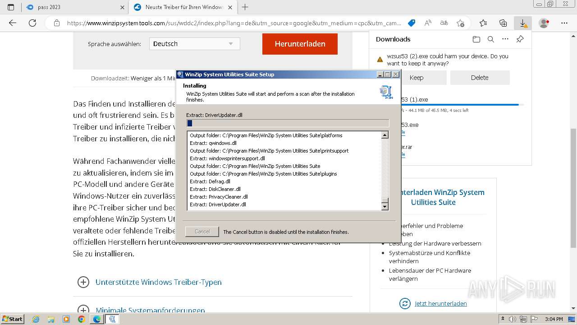Open a new browser tab
577x325 pixels.
245,7
